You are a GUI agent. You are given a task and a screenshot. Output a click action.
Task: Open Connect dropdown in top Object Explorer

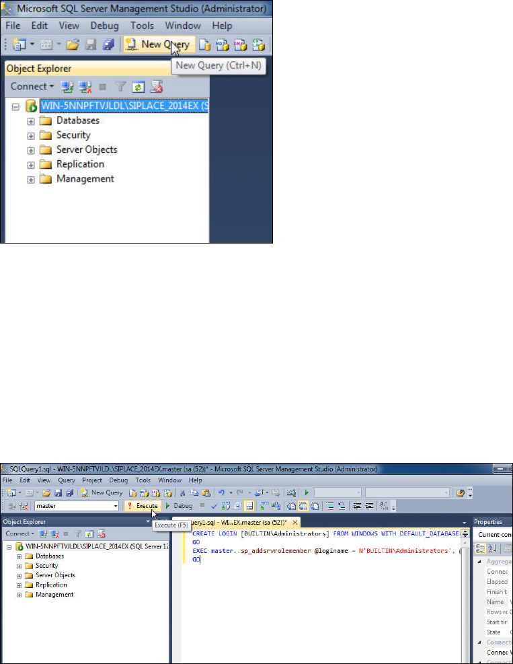click(32, 86)
